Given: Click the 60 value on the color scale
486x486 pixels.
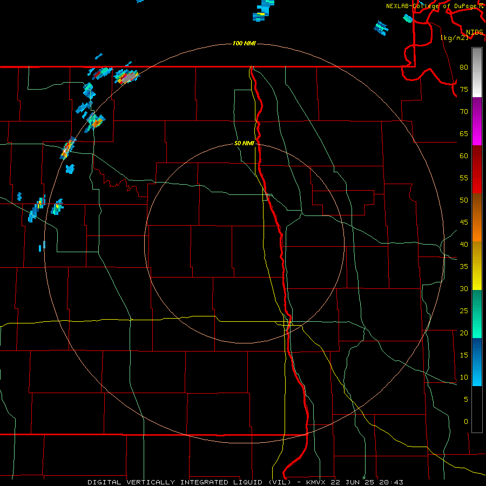Looking at the screenshot, I should point(464,156).
